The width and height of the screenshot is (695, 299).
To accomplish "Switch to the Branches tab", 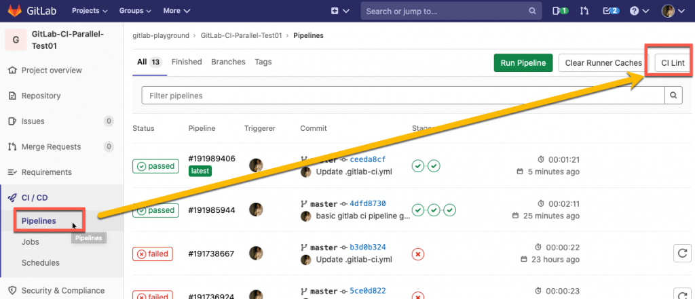I will click(228, 62).
